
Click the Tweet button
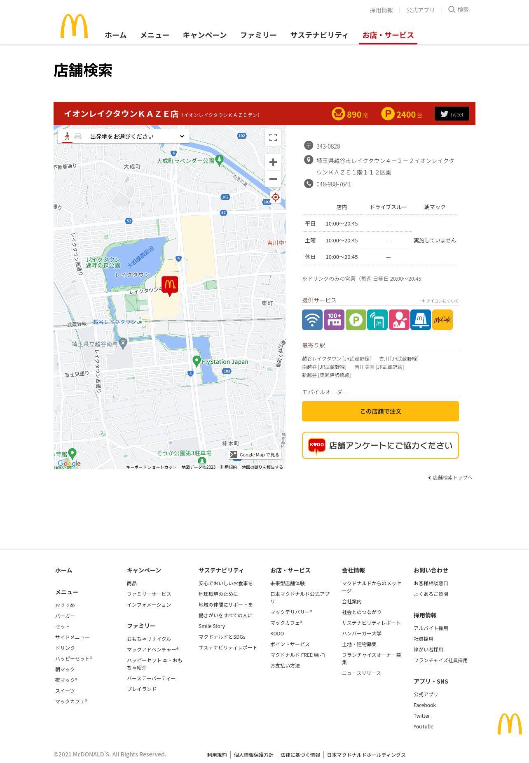pyautogui.click(x=452, y=114)
